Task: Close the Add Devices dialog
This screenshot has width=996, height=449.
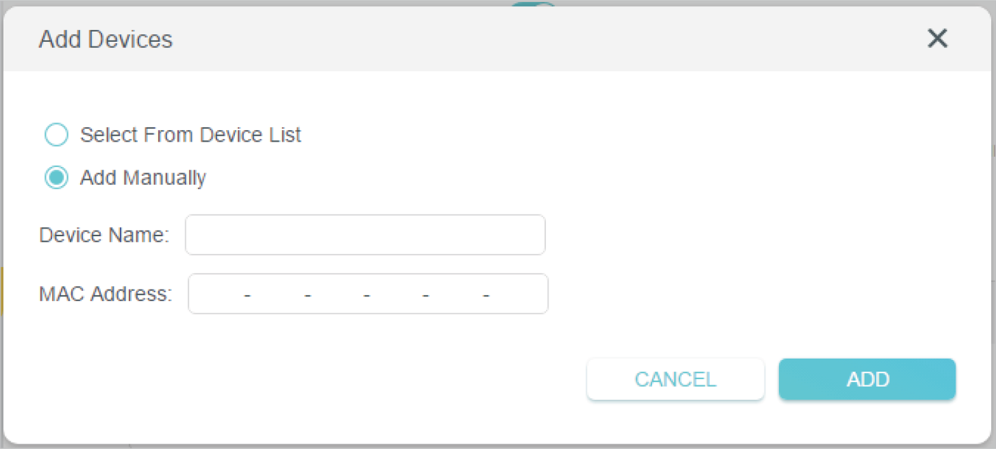Action: pos(937,39)
